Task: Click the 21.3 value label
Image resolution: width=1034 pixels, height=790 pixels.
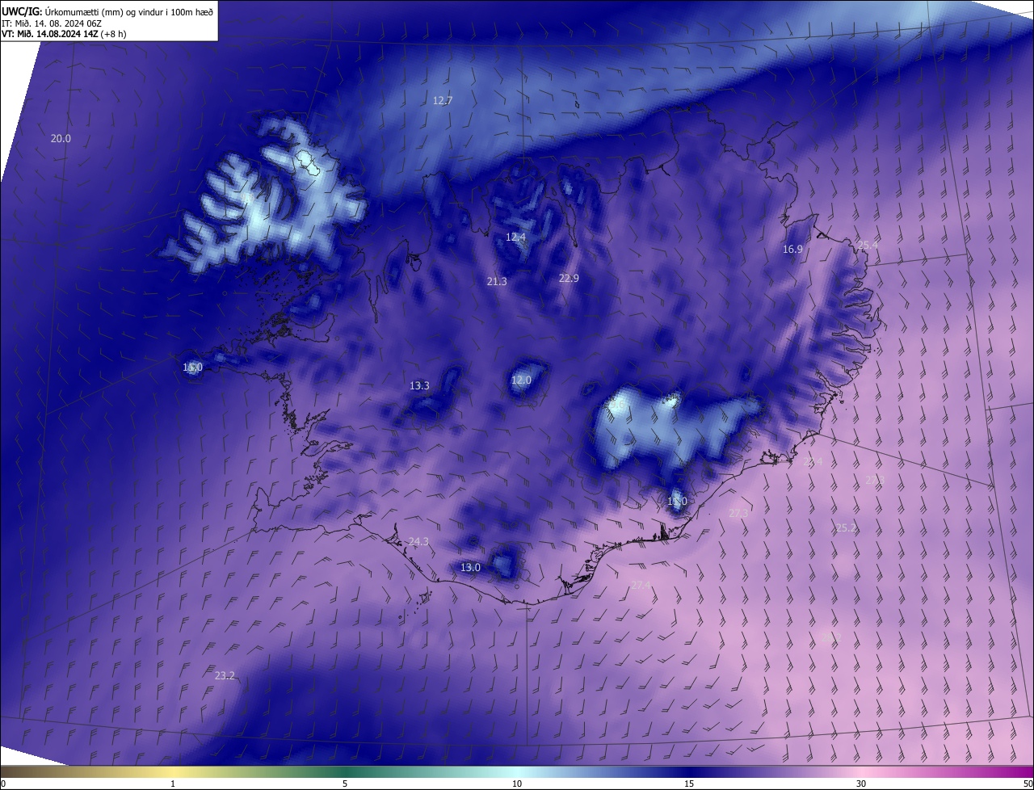Action: pos(497,281)
